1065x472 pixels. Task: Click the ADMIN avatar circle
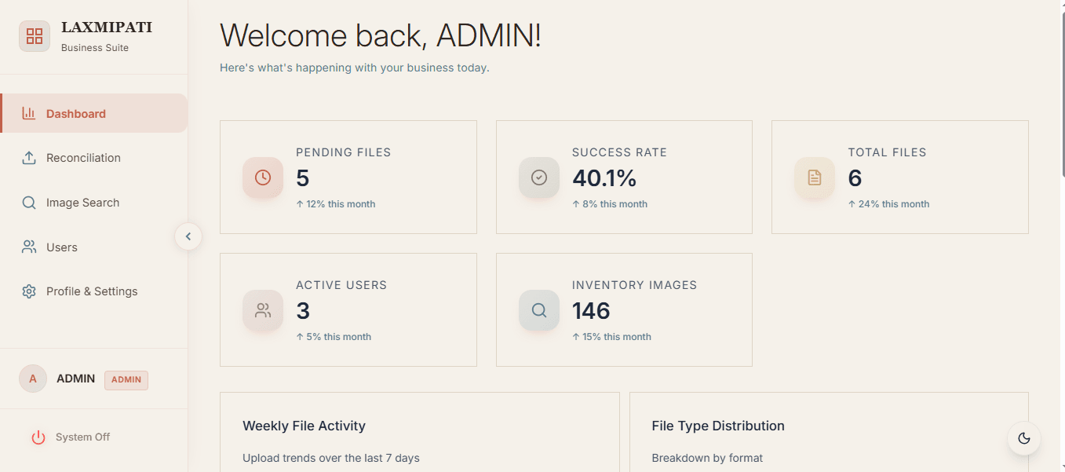(33, 379)
